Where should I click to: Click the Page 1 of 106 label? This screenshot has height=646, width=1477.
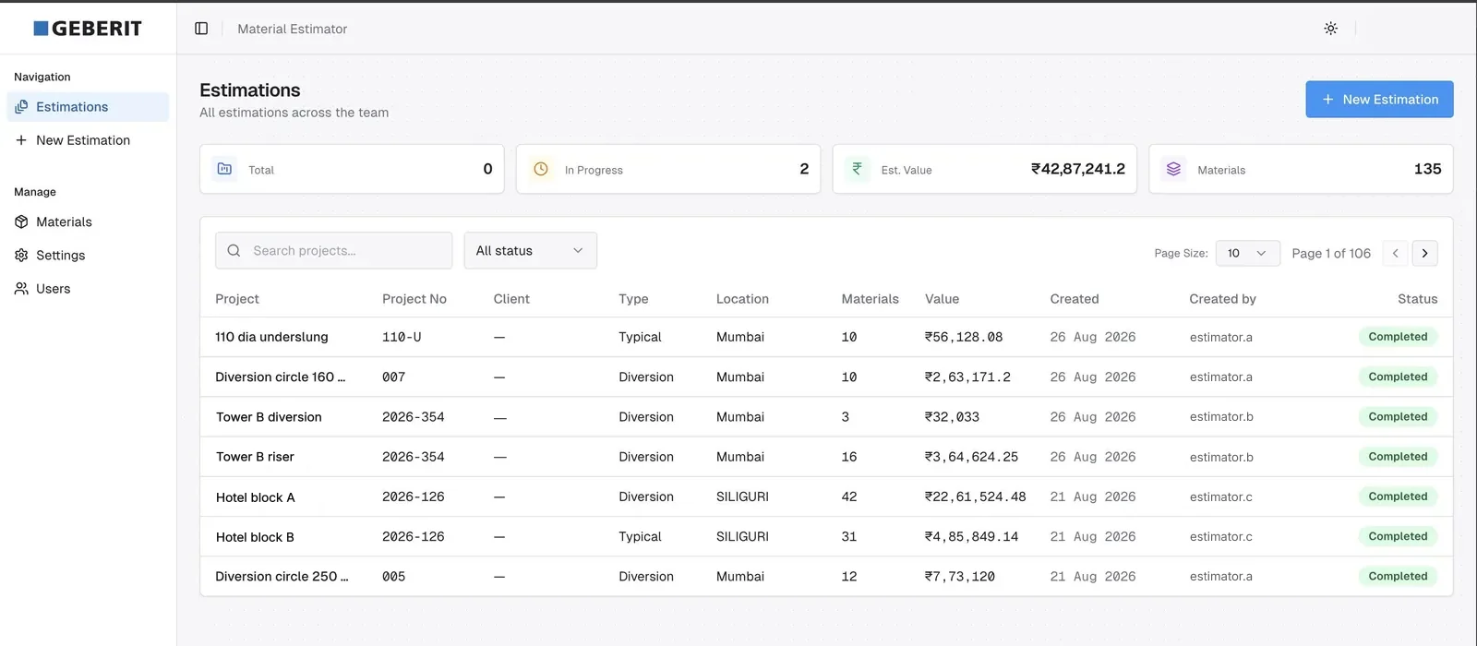click(x=1331, y=253)
